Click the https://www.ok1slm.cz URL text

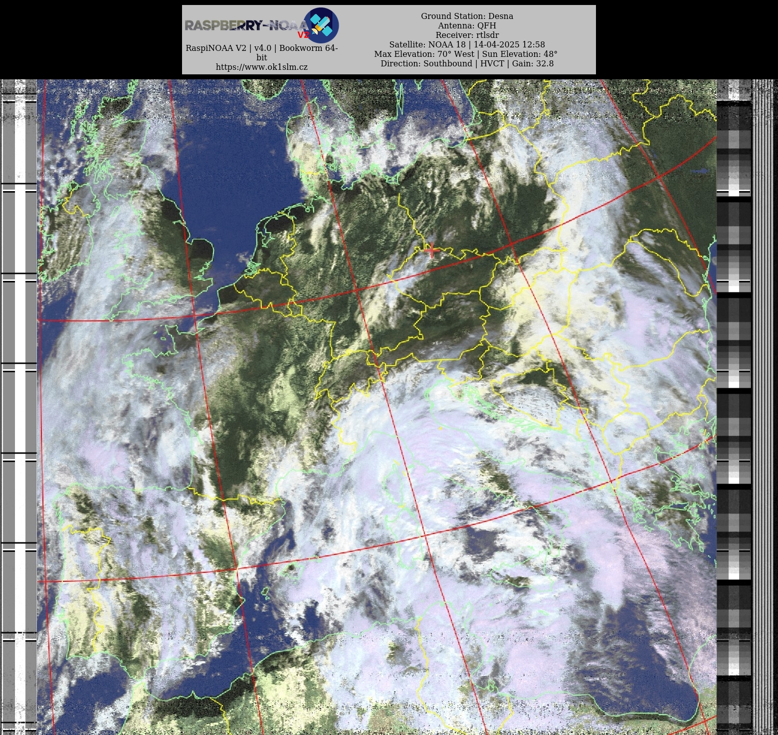(x=262, y=67)
